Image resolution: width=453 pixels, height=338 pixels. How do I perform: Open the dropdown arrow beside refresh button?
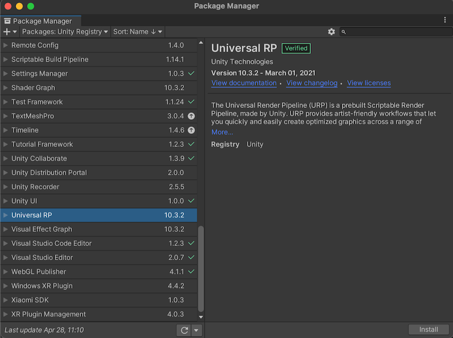pos(196,330)
